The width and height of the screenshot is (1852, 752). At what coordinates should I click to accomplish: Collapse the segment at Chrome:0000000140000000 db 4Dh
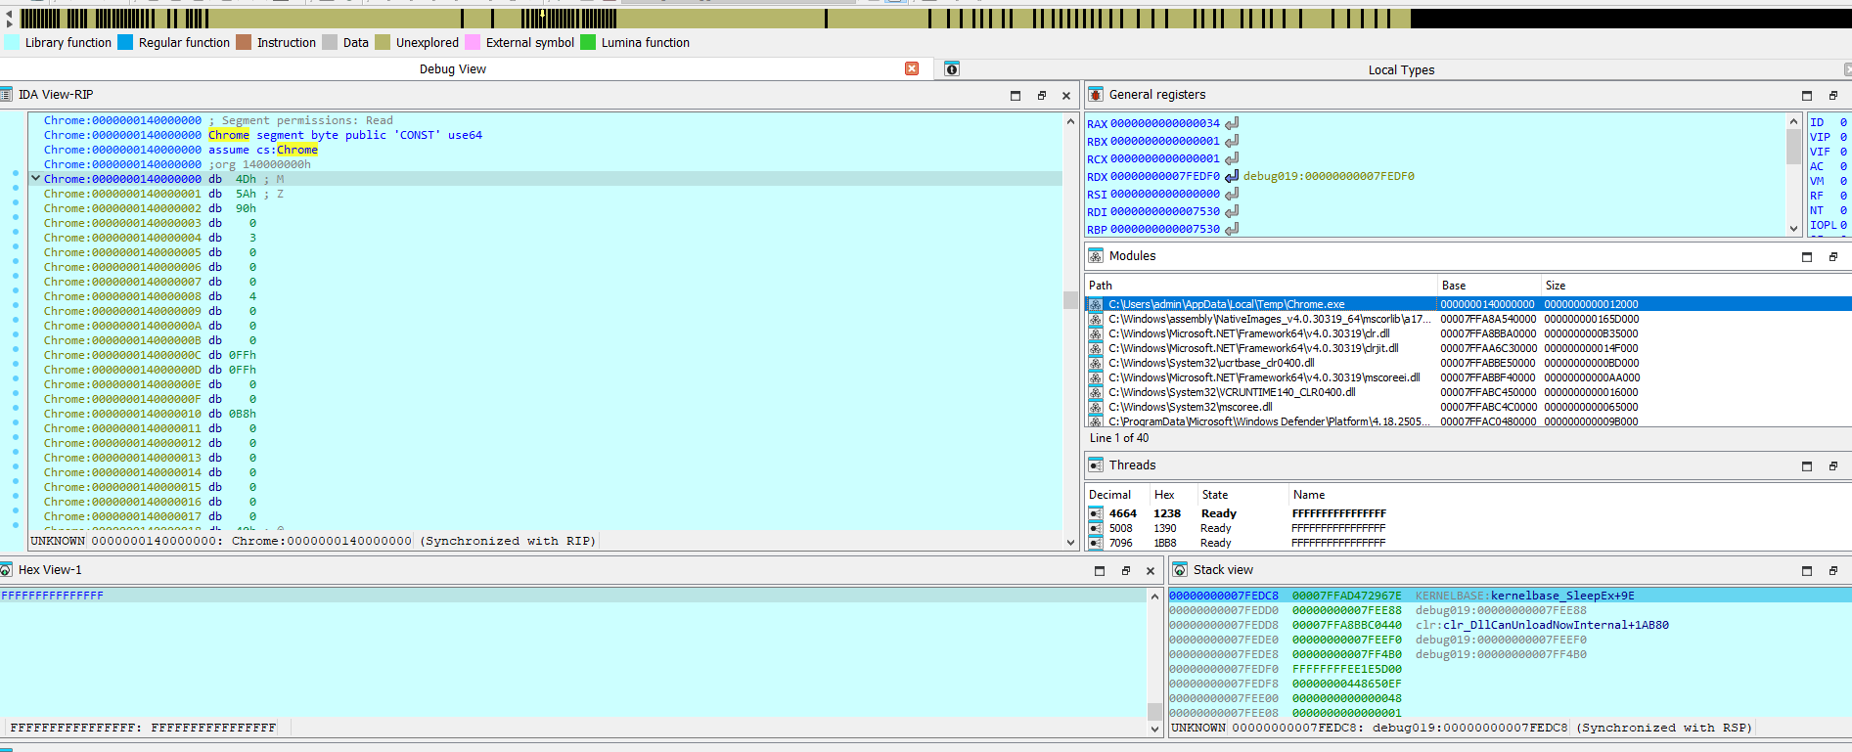point(35,179)
